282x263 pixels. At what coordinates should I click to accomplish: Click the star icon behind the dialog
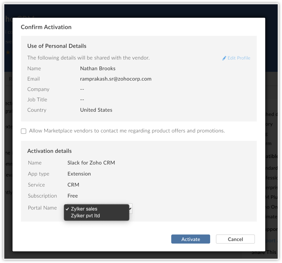(8, 52)
